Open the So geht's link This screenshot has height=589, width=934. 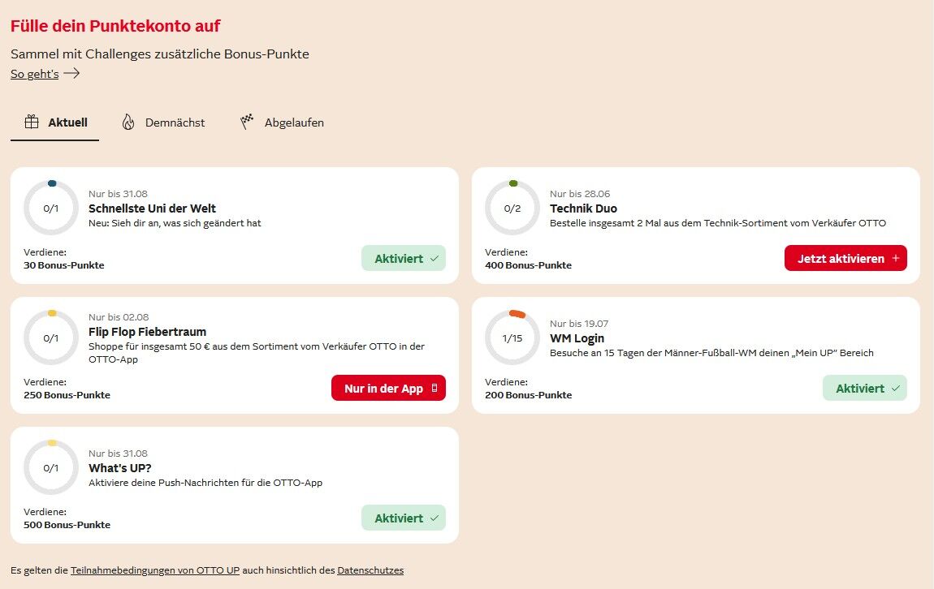pyautogui.click(x=35, y=74)
